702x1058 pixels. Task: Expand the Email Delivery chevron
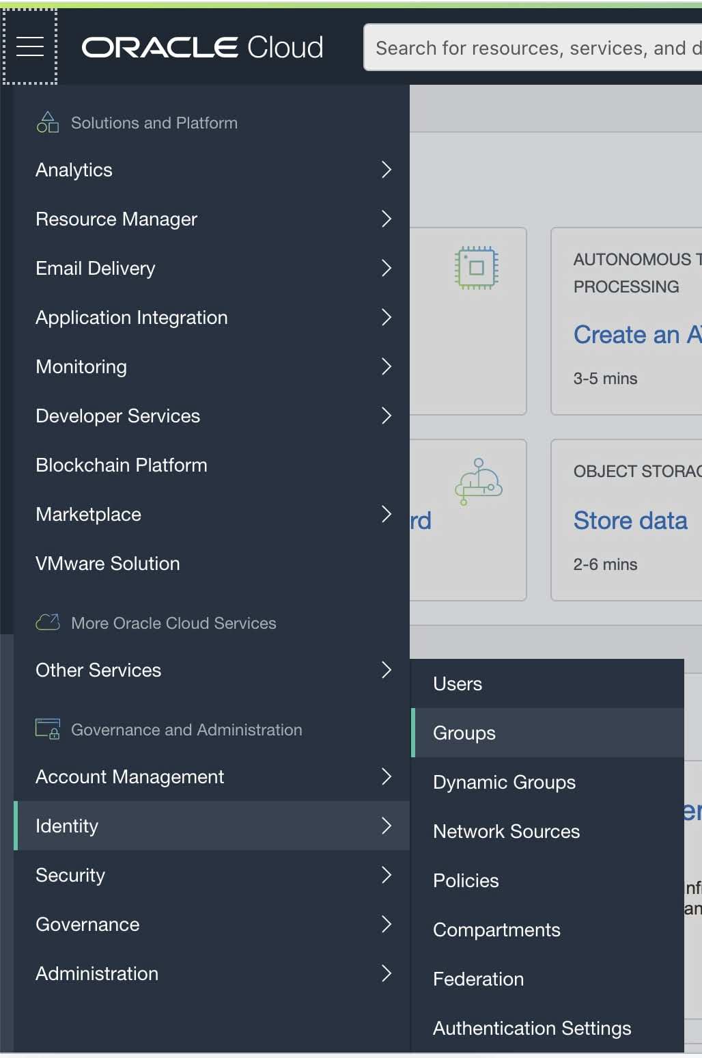(387, 268)
